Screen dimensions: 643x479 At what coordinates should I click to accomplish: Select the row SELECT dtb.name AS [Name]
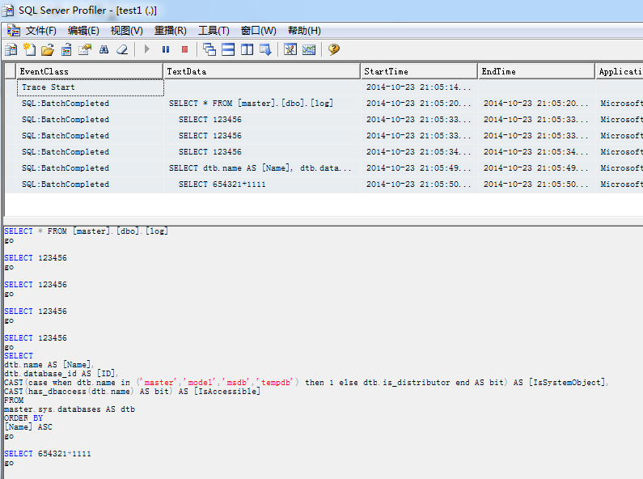click(x=324, y=168)
